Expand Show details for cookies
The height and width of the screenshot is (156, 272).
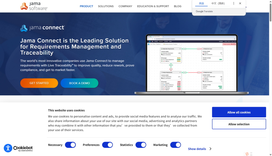(x=199, y=149)
